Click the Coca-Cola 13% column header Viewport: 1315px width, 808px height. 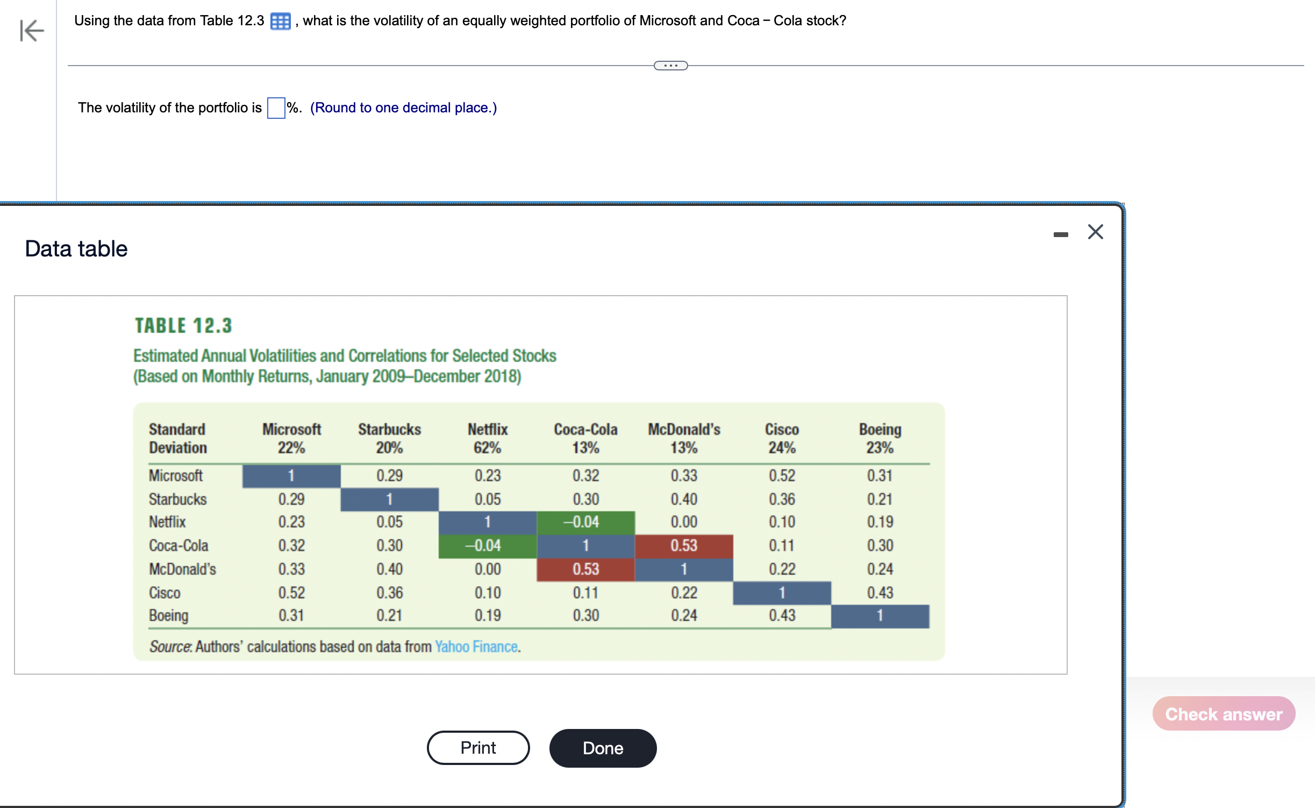585,438
